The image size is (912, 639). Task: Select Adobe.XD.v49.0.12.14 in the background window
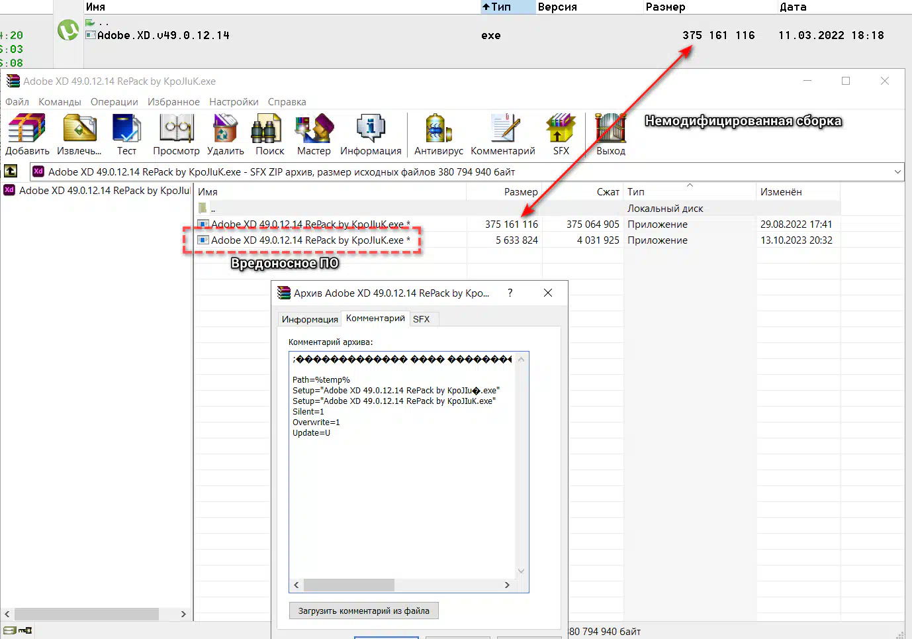[163, 35]
